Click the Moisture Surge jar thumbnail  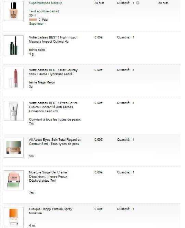click(x=14, y=180)
